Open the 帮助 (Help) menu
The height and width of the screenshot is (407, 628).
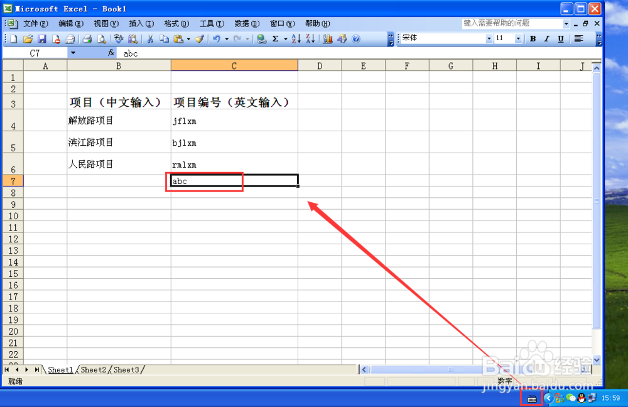pyautogui.click(x=318, y=24)
